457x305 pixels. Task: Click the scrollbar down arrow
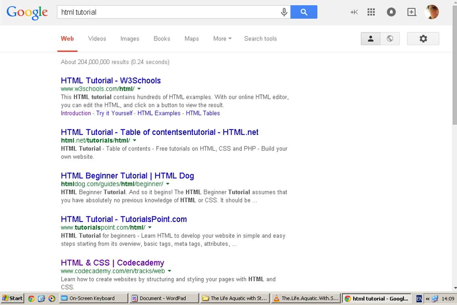pos(454,288)
